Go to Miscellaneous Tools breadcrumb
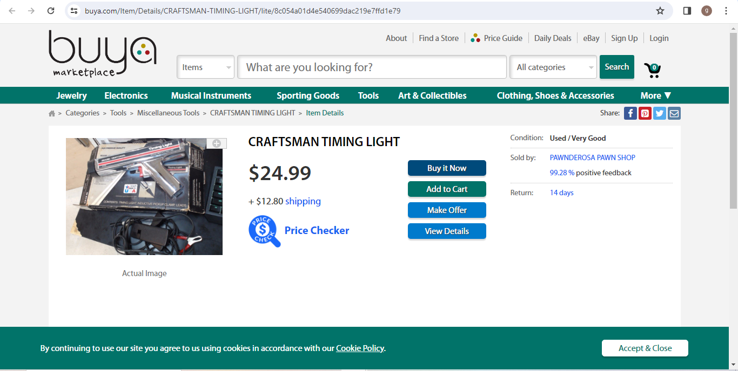The image size is (738, 371). pos(169,113)
